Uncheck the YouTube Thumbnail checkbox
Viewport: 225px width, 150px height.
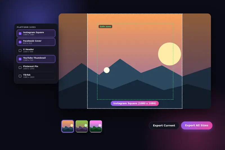coord(20,59)
